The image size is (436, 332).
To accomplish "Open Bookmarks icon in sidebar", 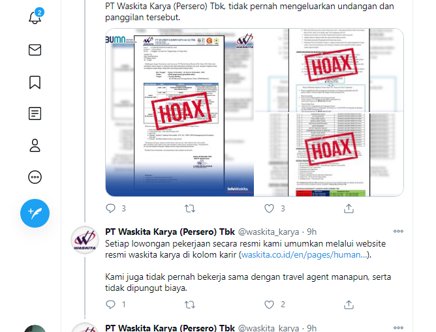I will [x=35, y=82].
